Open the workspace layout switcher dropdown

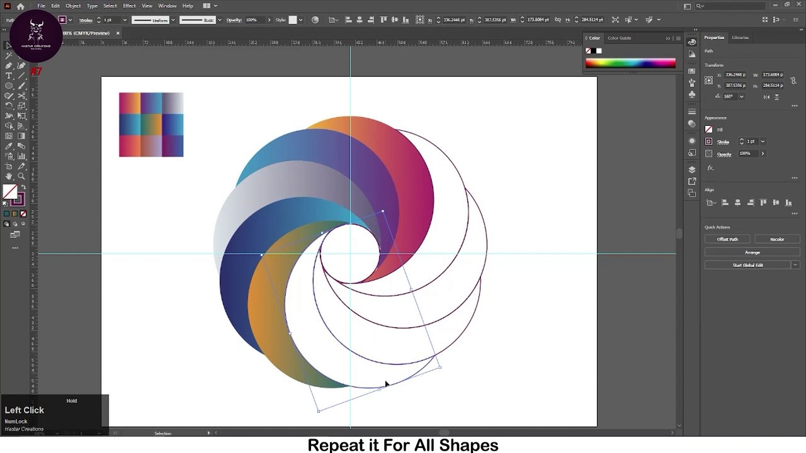pos(209,6)
